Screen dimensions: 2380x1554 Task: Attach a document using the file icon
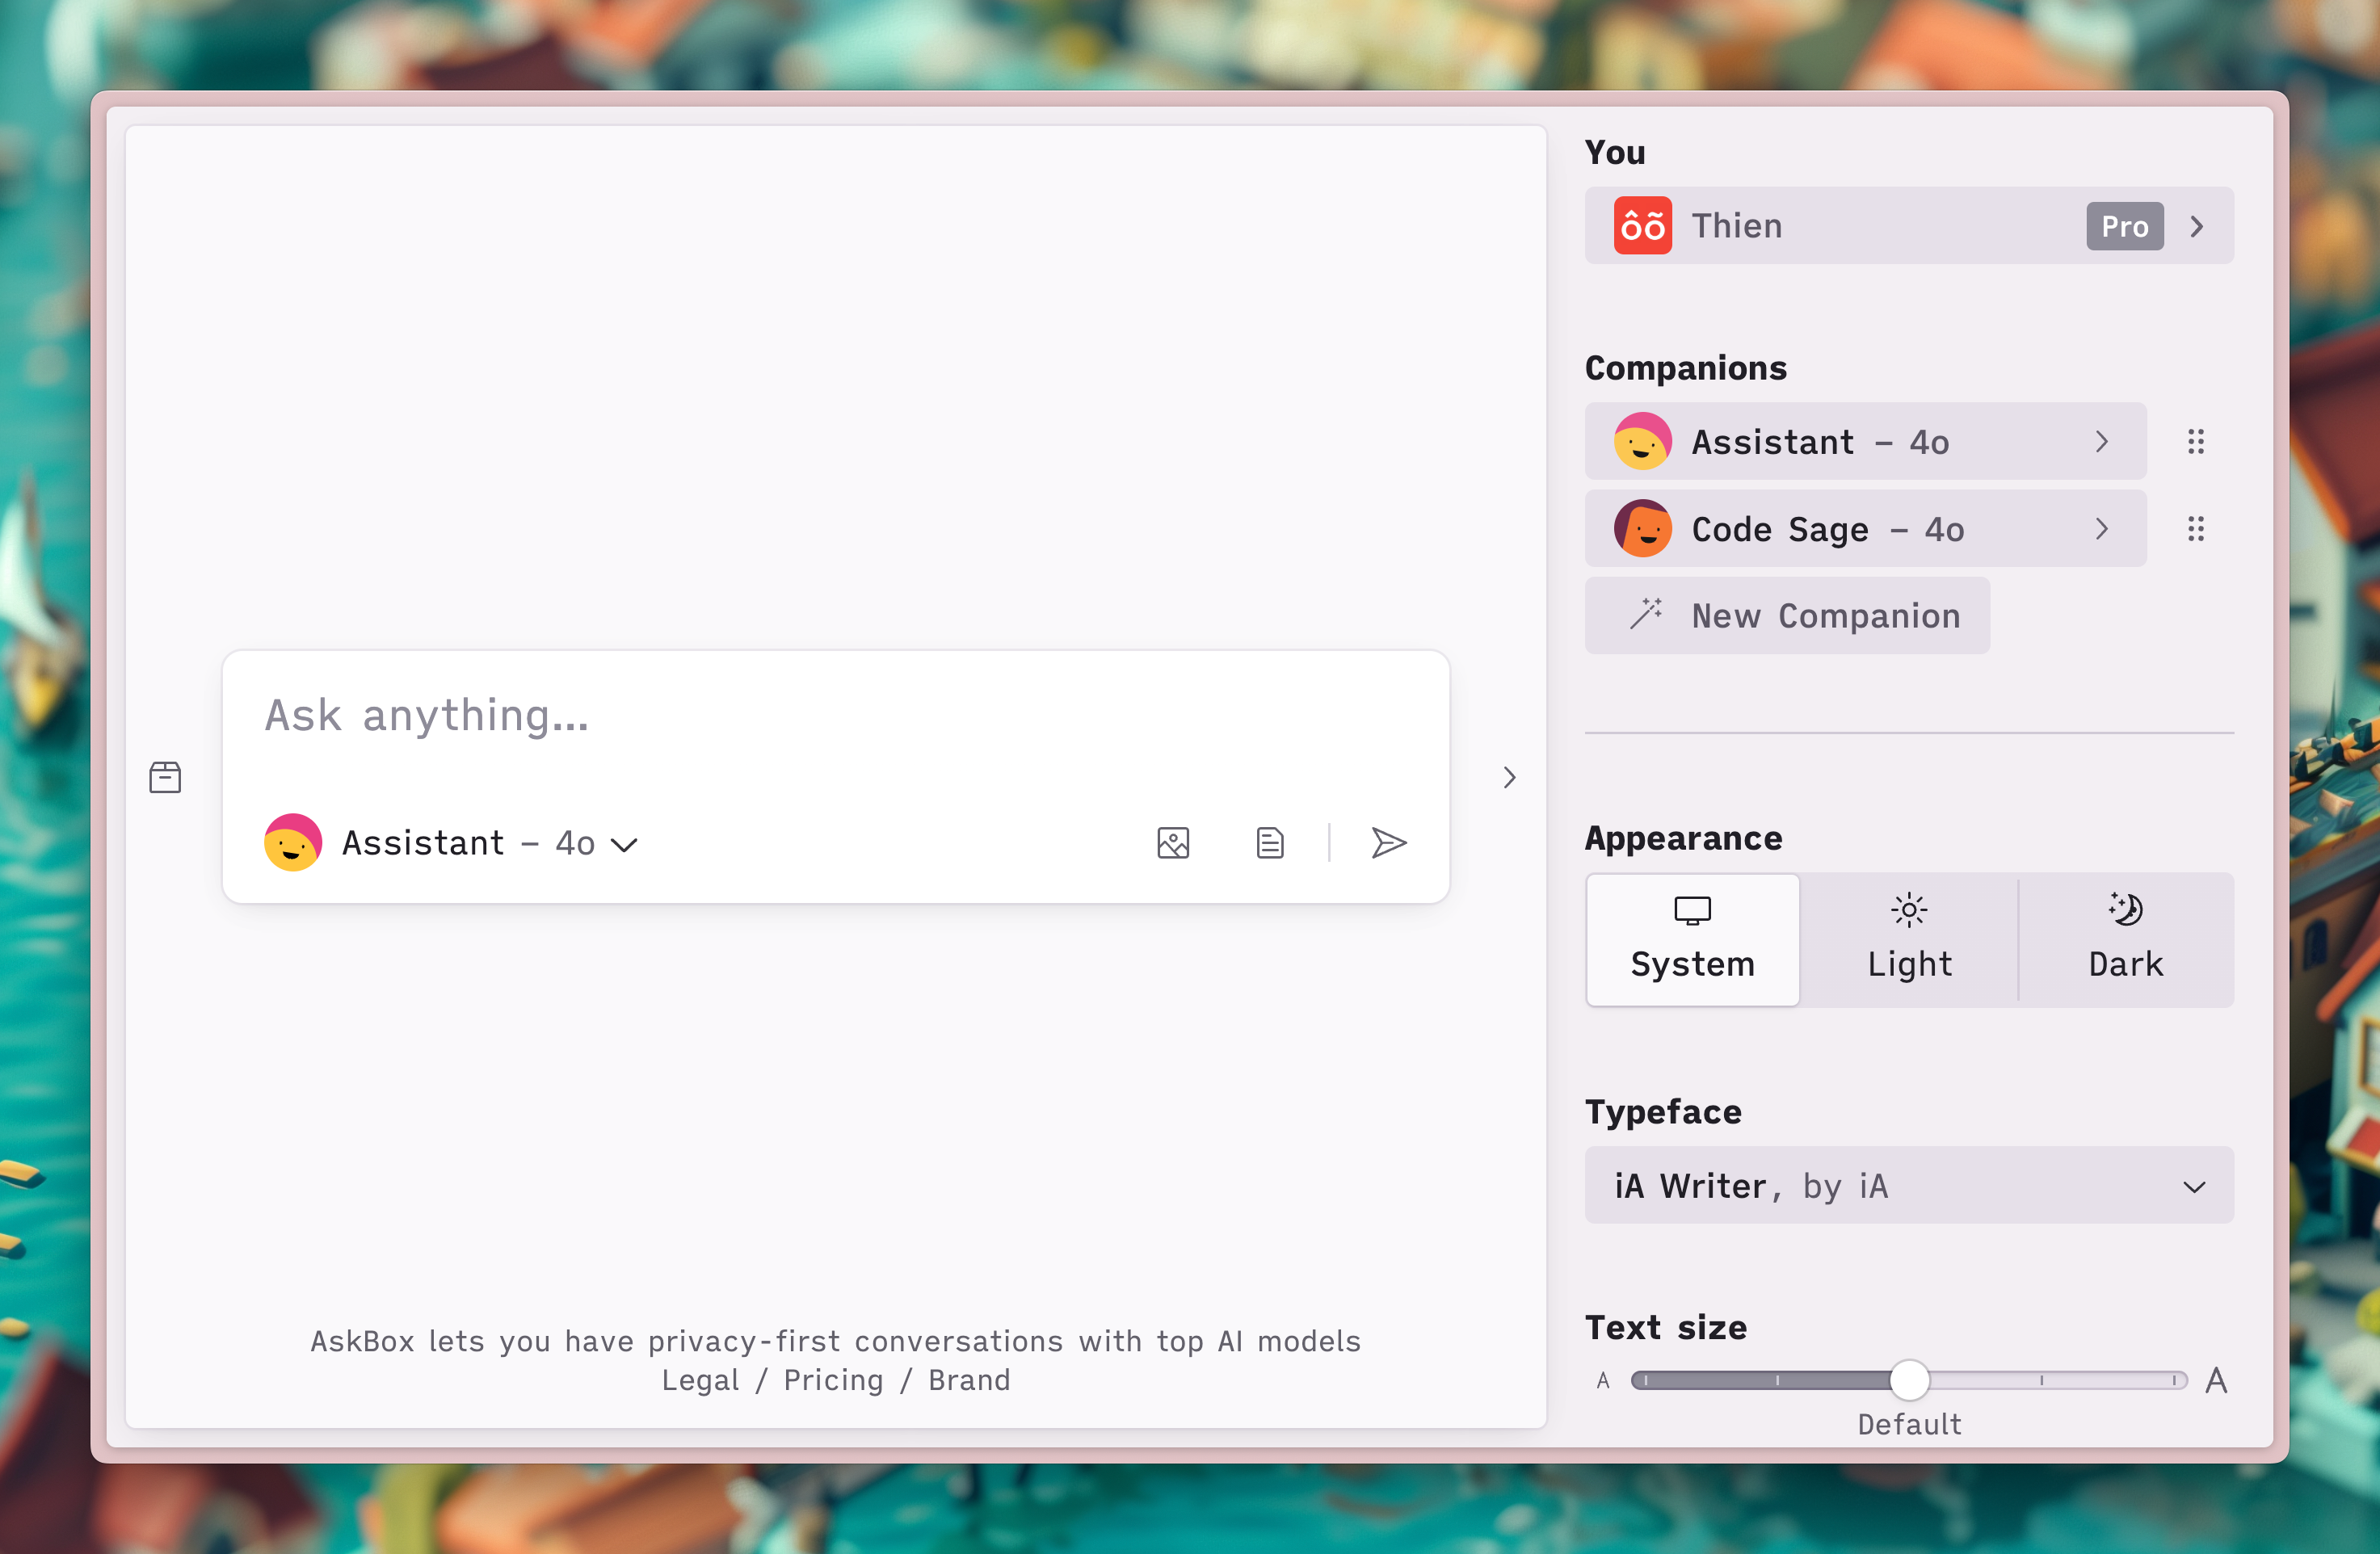click(1270, 843)
